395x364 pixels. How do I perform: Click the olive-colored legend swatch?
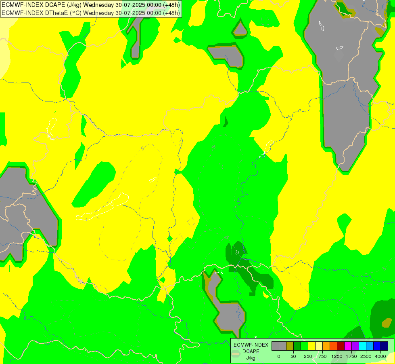click(x=290, y=346)
